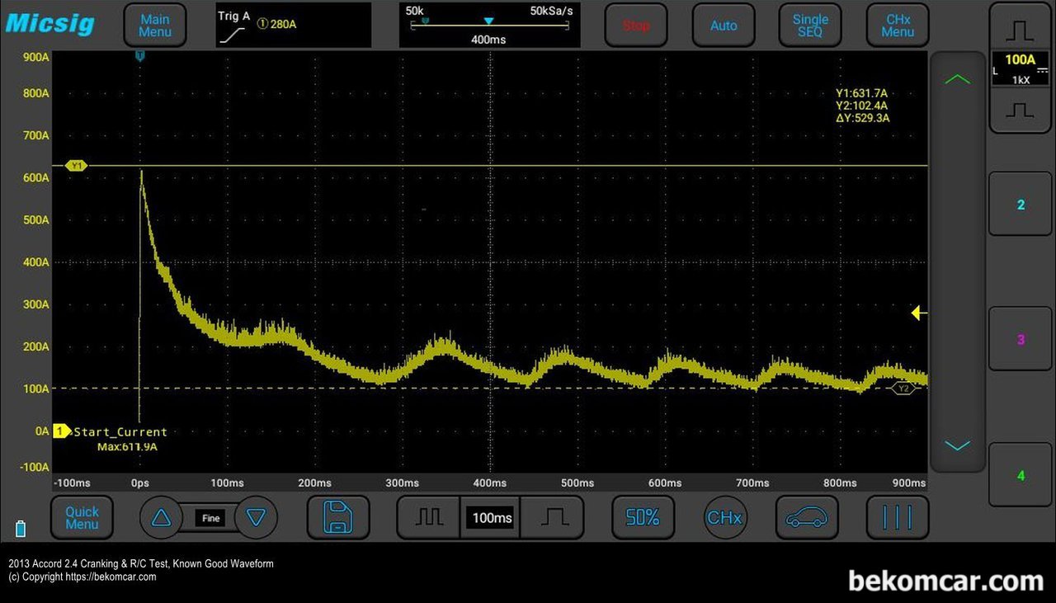Tap the Micsig logo
This screenshot has height=603, width=1056.
tap(49, 22)
